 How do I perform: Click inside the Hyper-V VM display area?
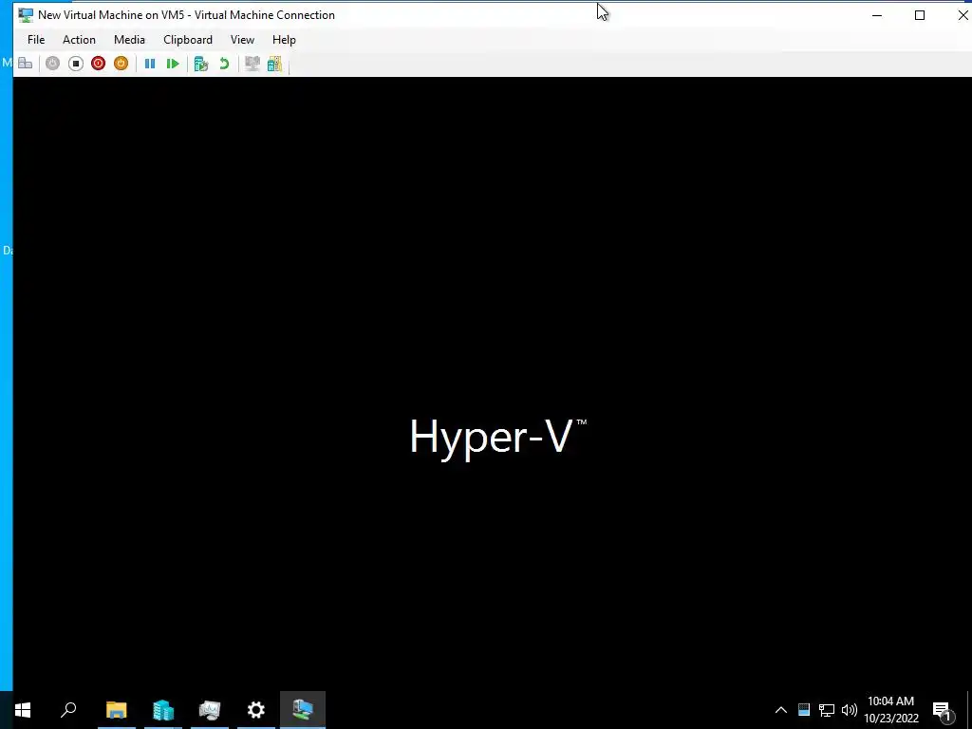click(x=493, y=384)
